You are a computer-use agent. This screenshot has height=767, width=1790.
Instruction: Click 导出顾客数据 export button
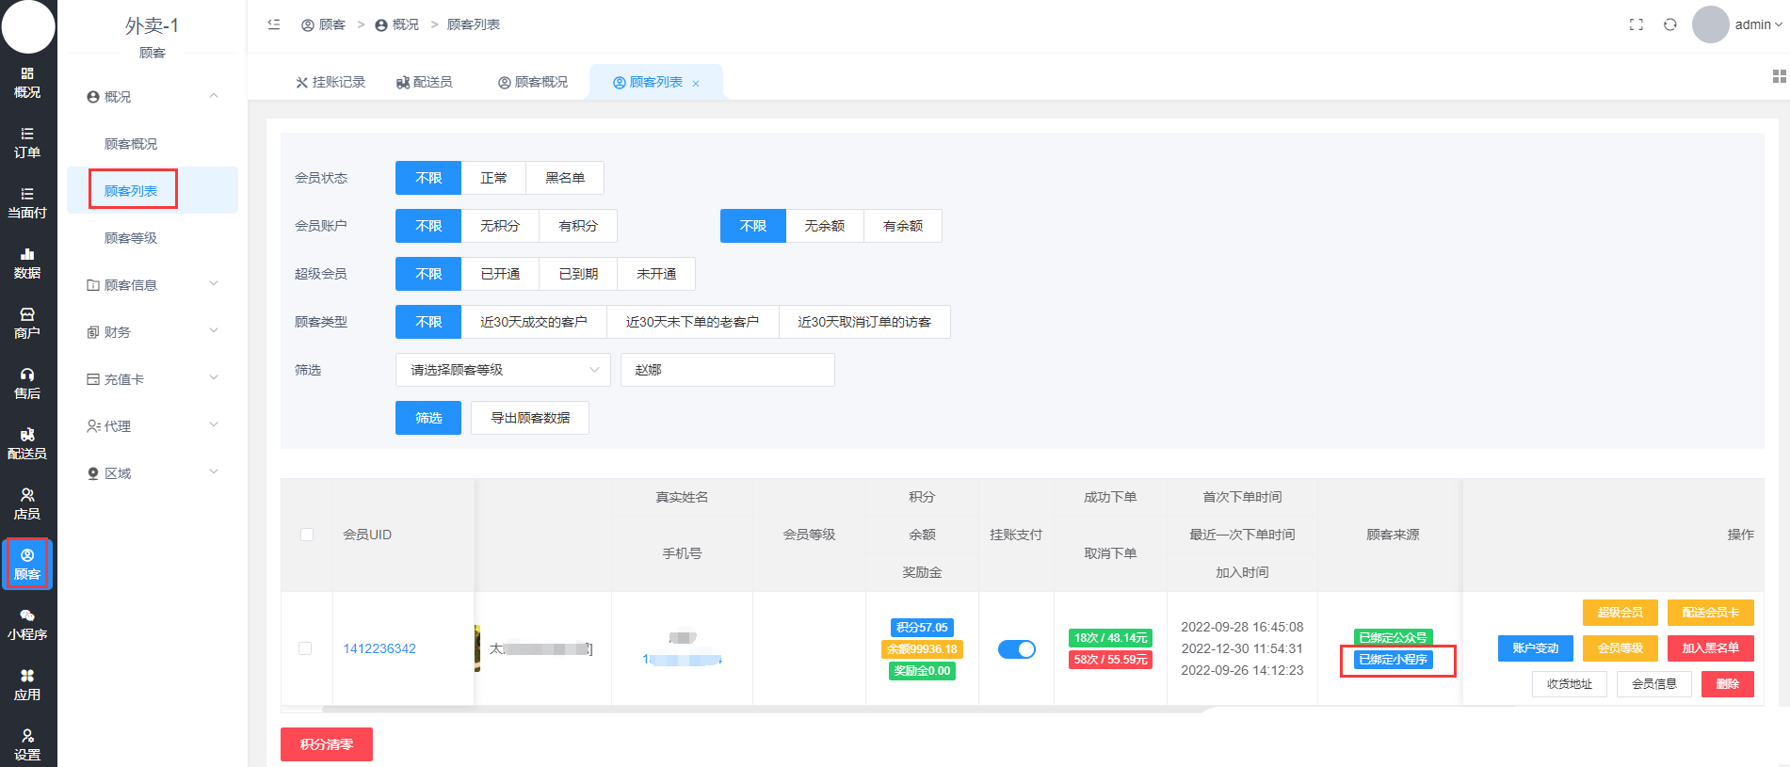tap(530, 418)
